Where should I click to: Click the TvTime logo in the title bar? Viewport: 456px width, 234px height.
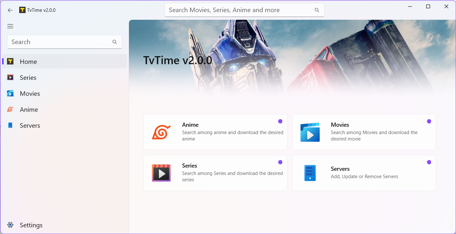(22, 10)
